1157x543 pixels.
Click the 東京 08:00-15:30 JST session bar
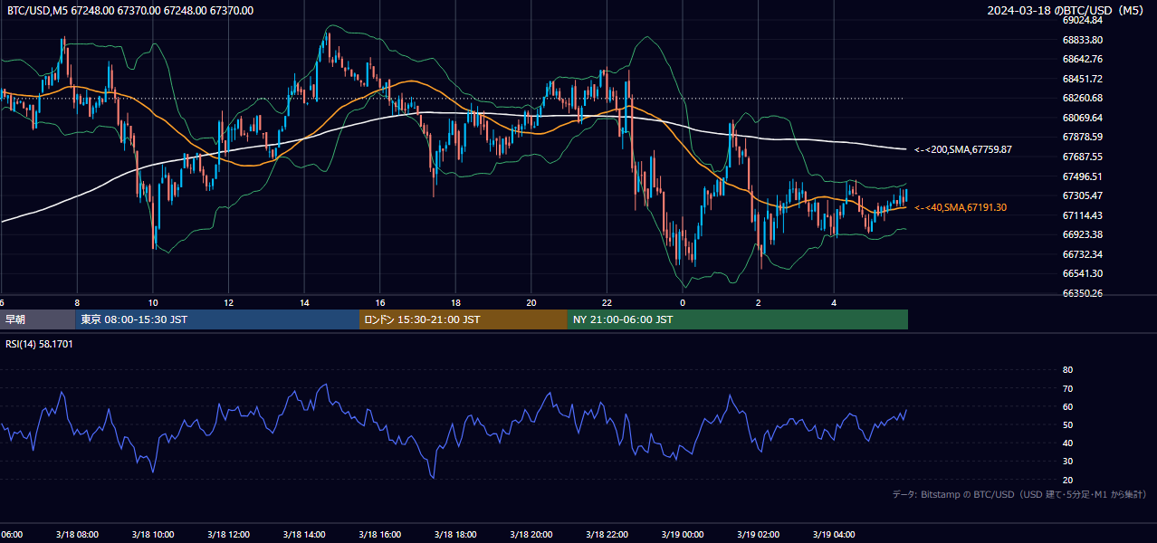[x=217, y=319]
